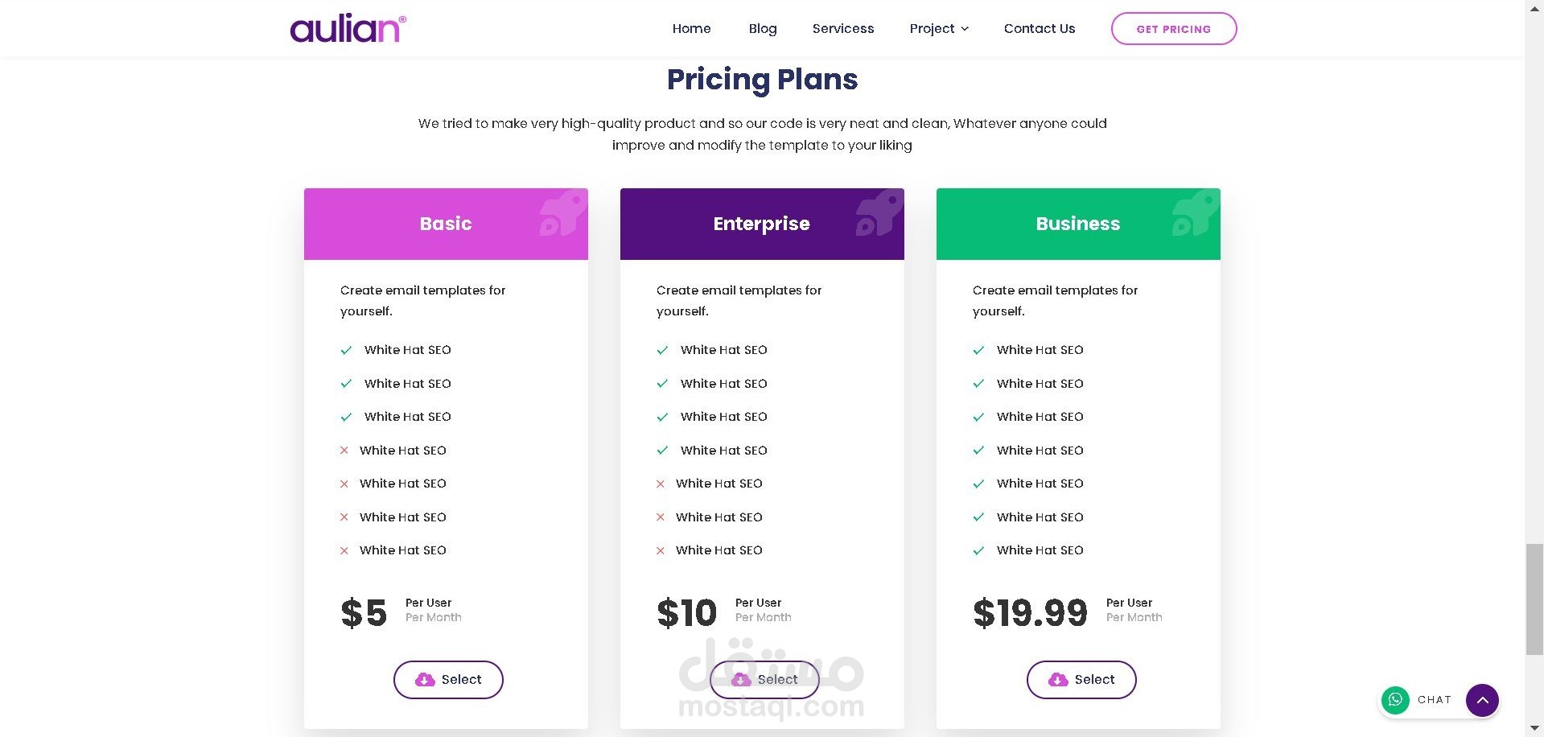This screenshot has width=1544, height=737.
Task: Go to the Servicess page
Action: point(842,29)
